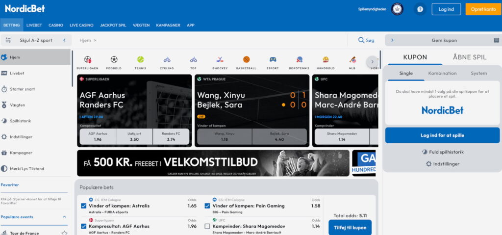Select Shara Magomedov odds 1.14 card button
The height and width of the screenshot is (235, 502).
pyautogui.click(x=342, y=136)
